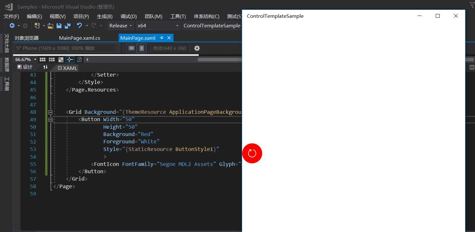The width and height of the screenshot is (475, 232).
Task: Click the feedback filter icon top right
Action: click(x=472, y=4)
